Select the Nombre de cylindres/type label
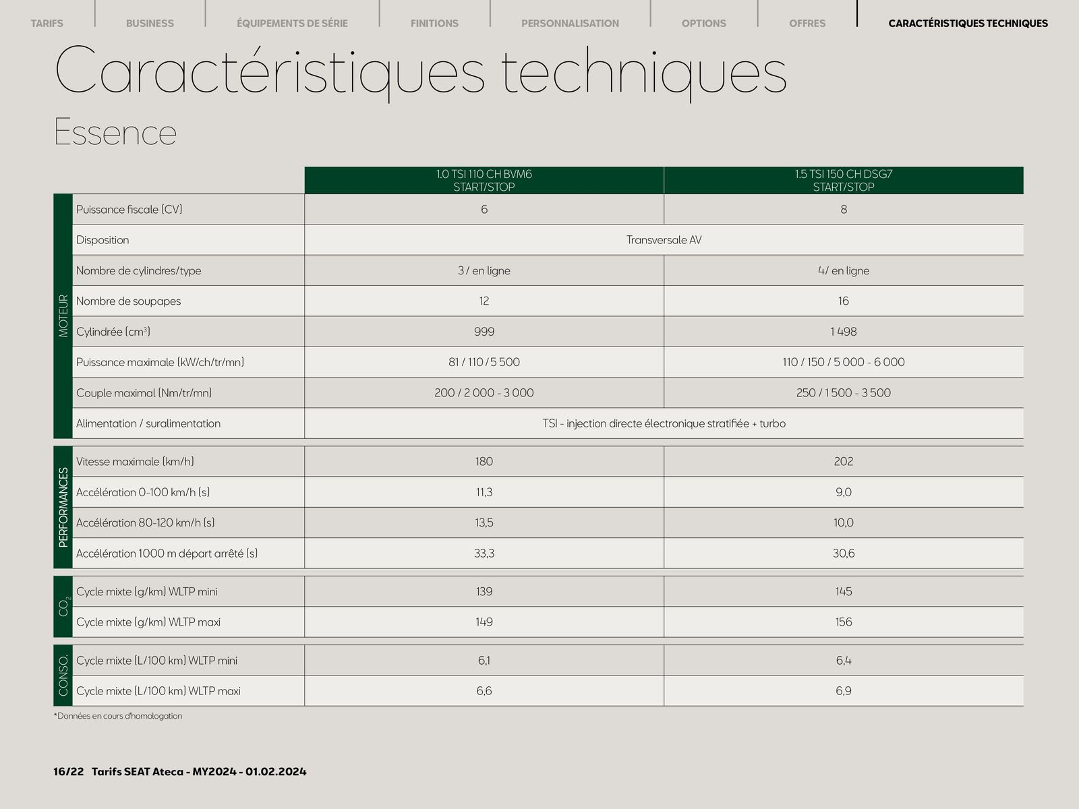Screen dimensions: 1079x809 138,270
